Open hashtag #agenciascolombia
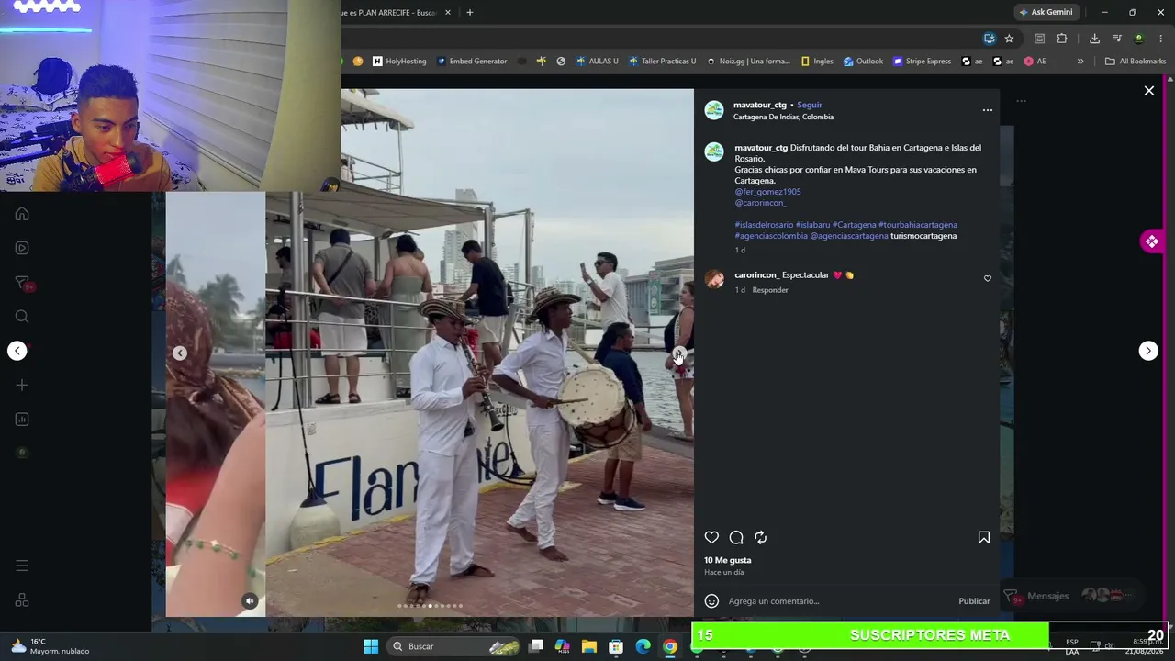Screen dimensions: 1175x661 pyautogui.click(x=771, y=236)
